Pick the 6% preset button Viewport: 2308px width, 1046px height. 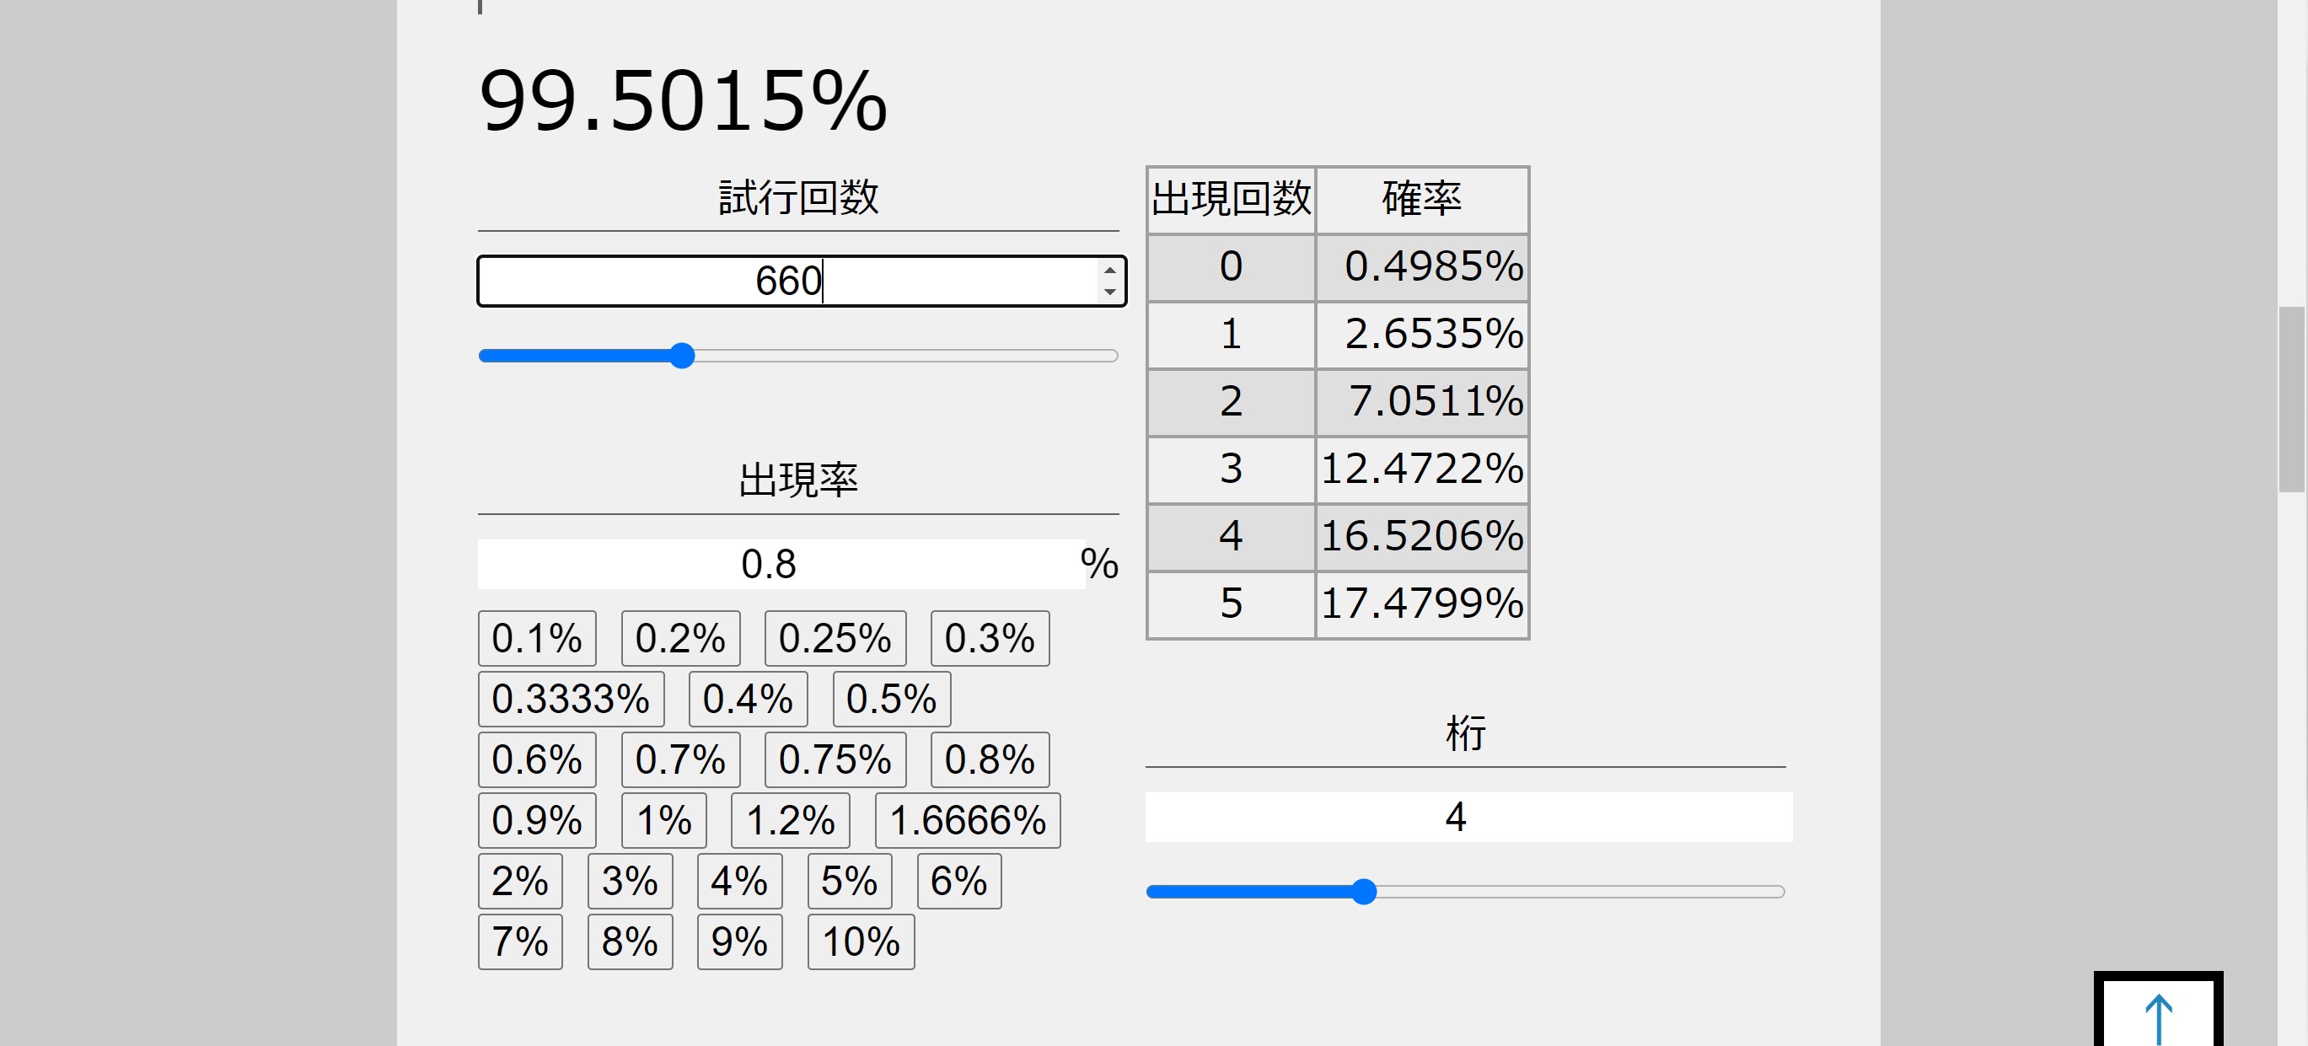(958, 880)
